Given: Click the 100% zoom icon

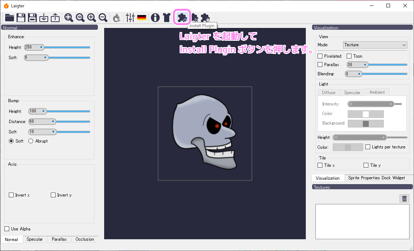Looking at the screenshot, I should (80, 17).
